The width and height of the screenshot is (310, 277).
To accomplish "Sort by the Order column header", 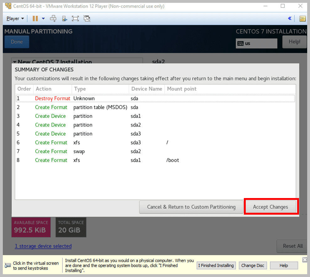I will (24, 89).
